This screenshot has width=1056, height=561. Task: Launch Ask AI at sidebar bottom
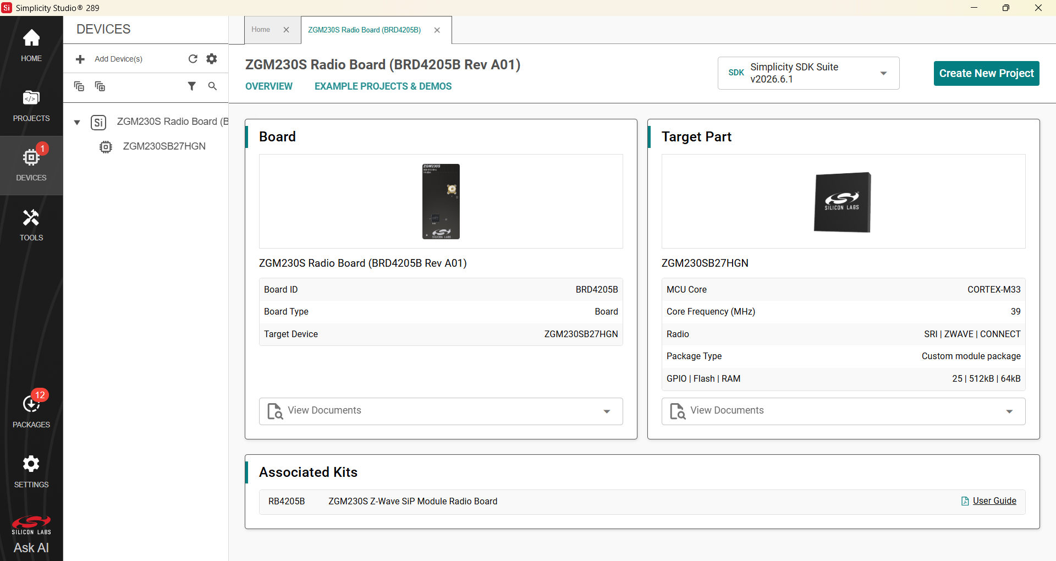pyautogui.click(x=31, y=548)
